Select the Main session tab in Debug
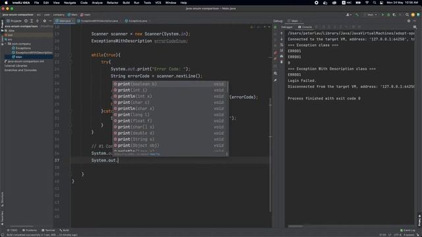Screen dimensions: 422x237 tap(294, 20)
